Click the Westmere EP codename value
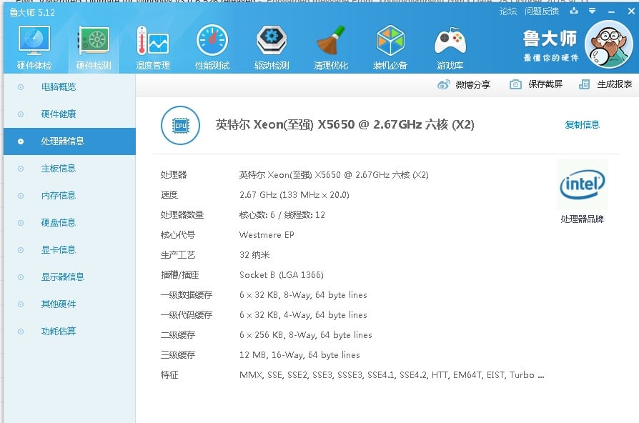 click(267, 235)
